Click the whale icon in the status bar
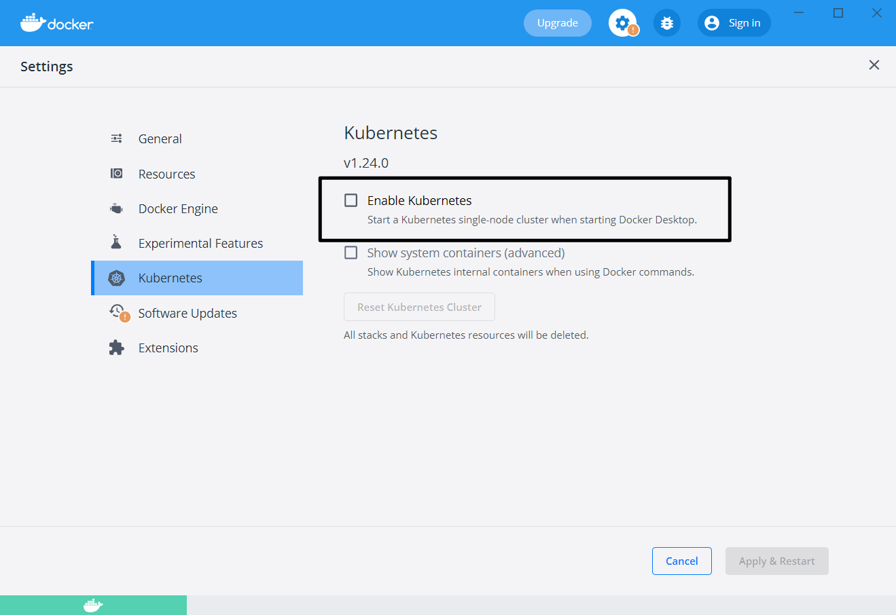This screenshot has height=615, width=896. (x=93, y=605)
